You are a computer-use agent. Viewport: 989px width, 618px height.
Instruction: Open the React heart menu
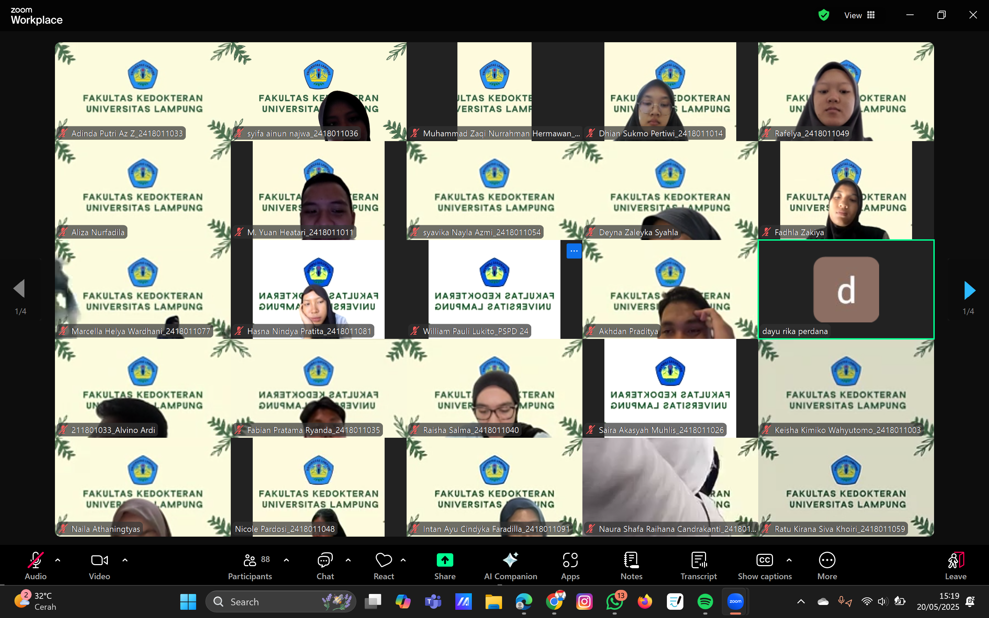[384, 566]
